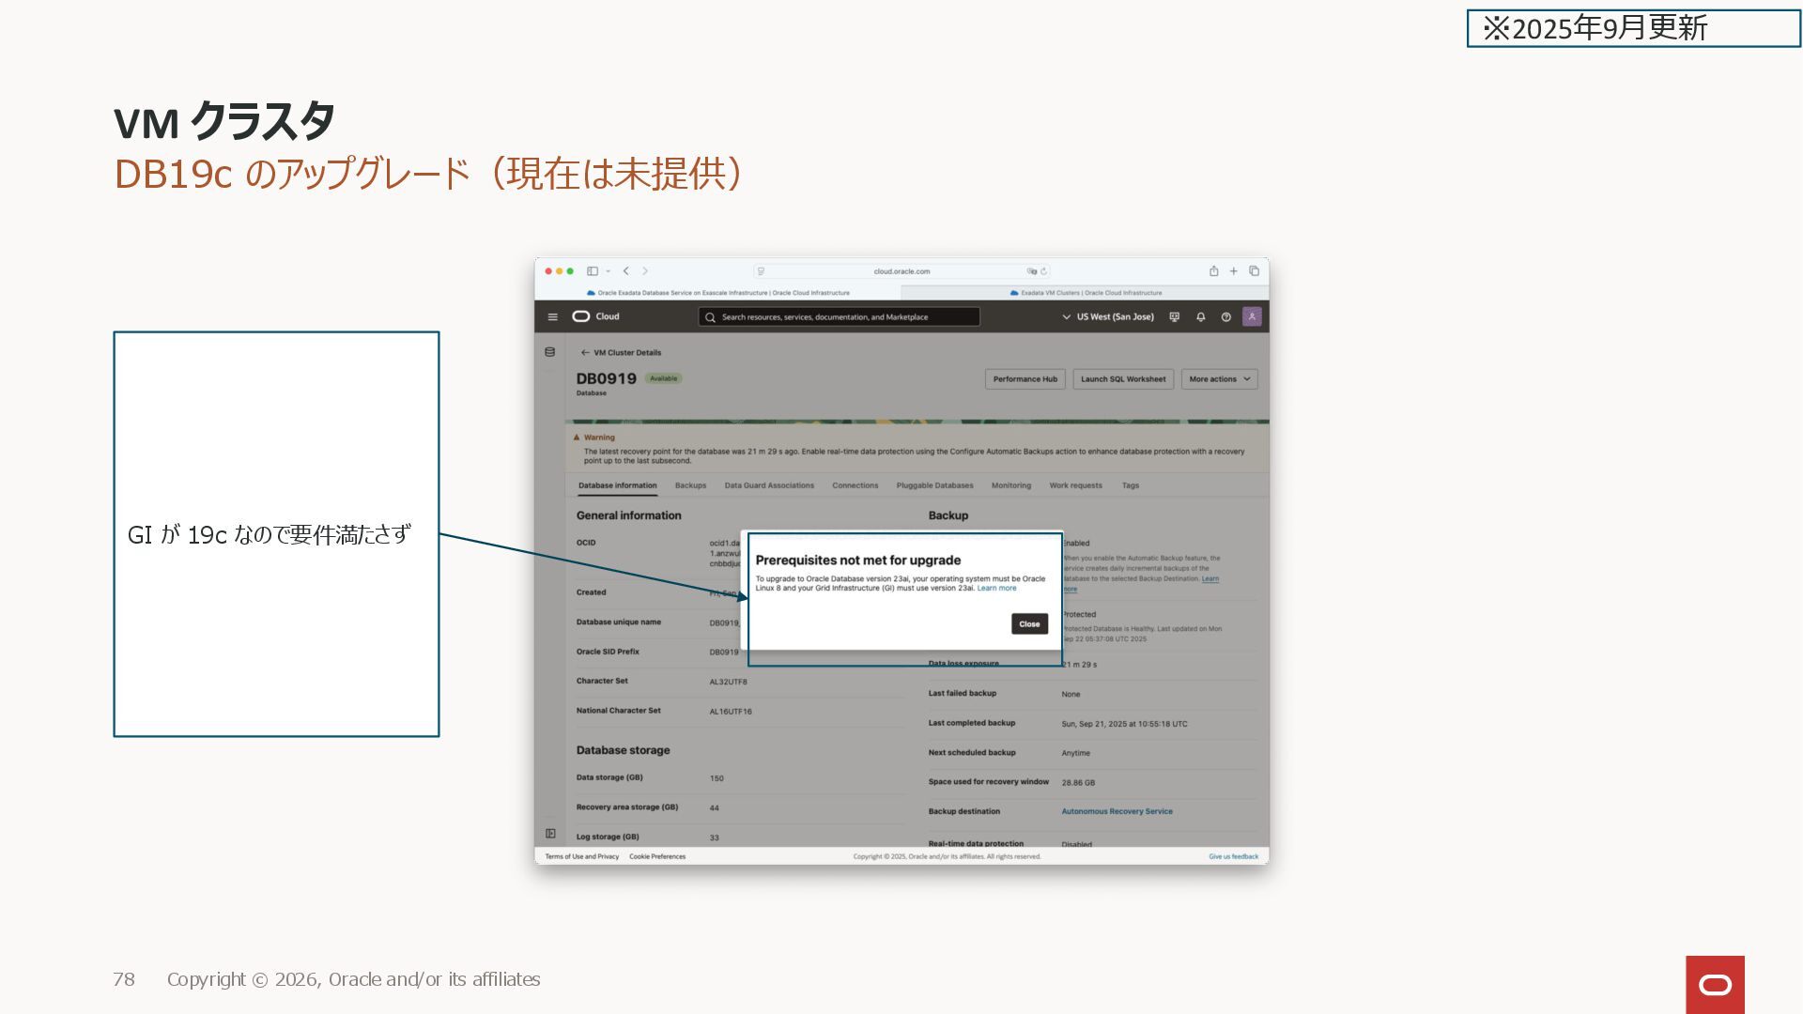This screenshot has width=1803, height=1014.
Task: Click the Performance Hub button
Action: point(1025,379)
